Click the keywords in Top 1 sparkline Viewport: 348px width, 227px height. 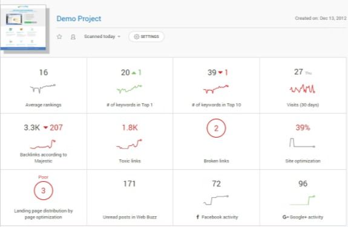[130, 89]
